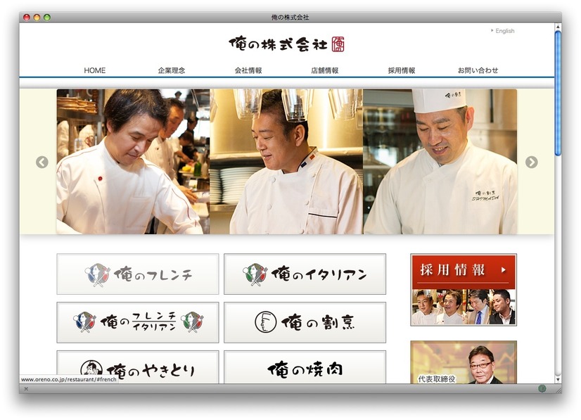
Task: Click the 代表取締役 president banner
Action: [464, 362]
